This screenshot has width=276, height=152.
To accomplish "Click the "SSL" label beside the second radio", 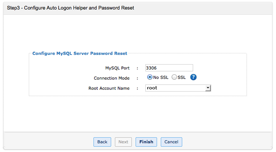I will (181, 77).
